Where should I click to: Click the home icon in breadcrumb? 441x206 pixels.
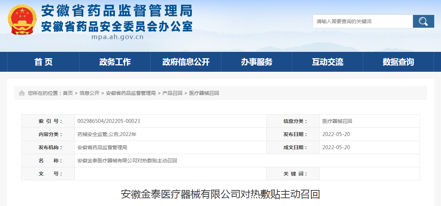pyautogui.click(x=22, y=93)
